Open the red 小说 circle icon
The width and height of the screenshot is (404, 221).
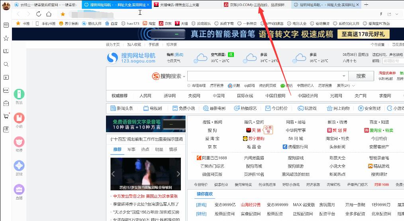(19, 118)
